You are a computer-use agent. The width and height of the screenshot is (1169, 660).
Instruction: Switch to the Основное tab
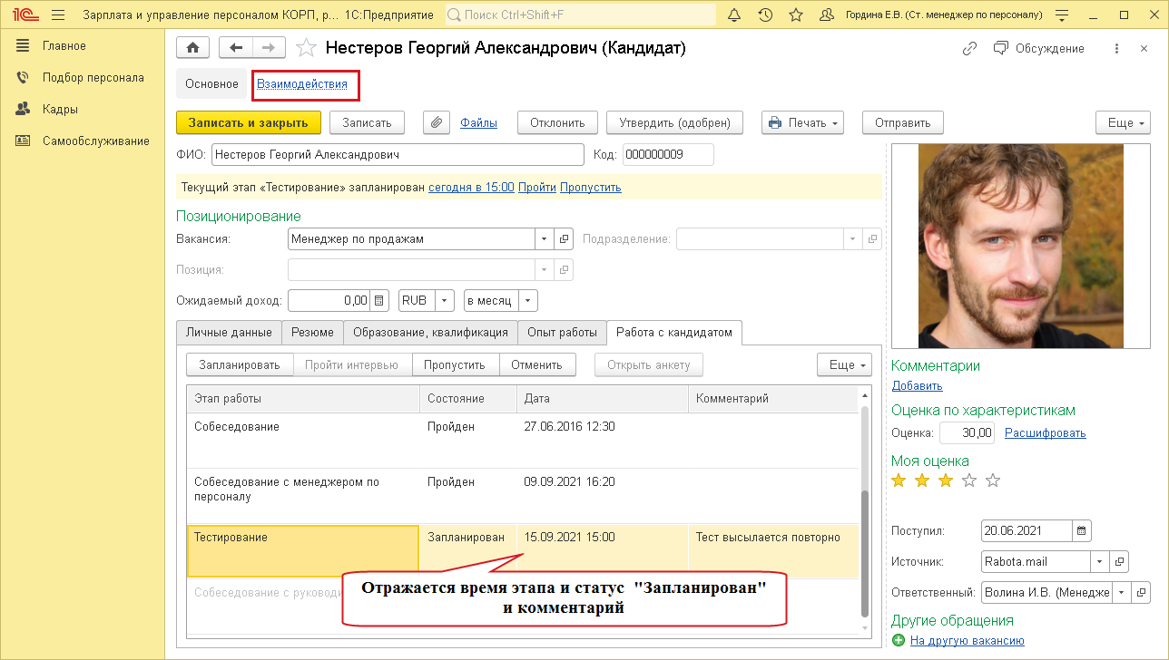tap(211, 84)
